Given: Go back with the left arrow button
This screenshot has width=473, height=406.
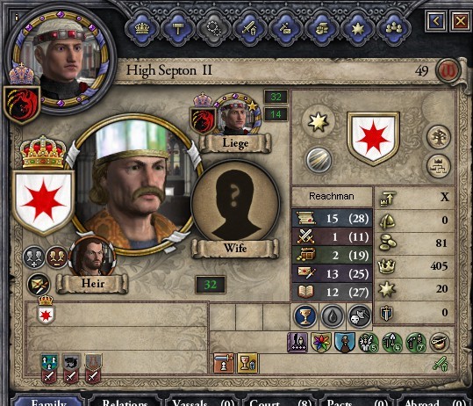Looking at the screenshot, I should point(436,21).
